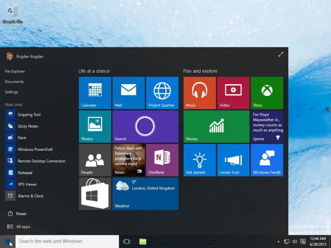Click inside the search bar
331x248 pixels.
66,241
